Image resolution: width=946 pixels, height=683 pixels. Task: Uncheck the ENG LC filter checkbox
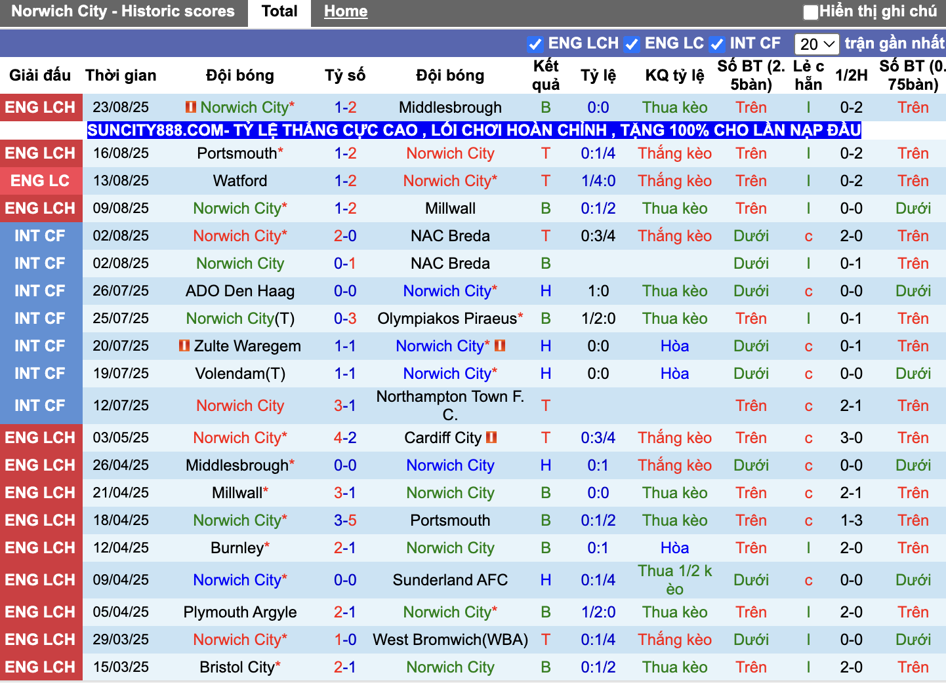[x=632, y=44]
